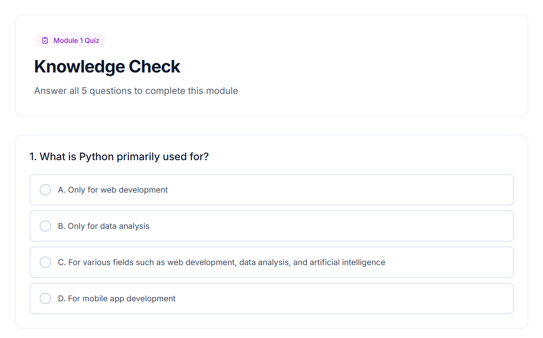This screenshot has width=543, height=338.
Task: Choose the "For mobile app development" answer text
Action: [x=122, y=298]
